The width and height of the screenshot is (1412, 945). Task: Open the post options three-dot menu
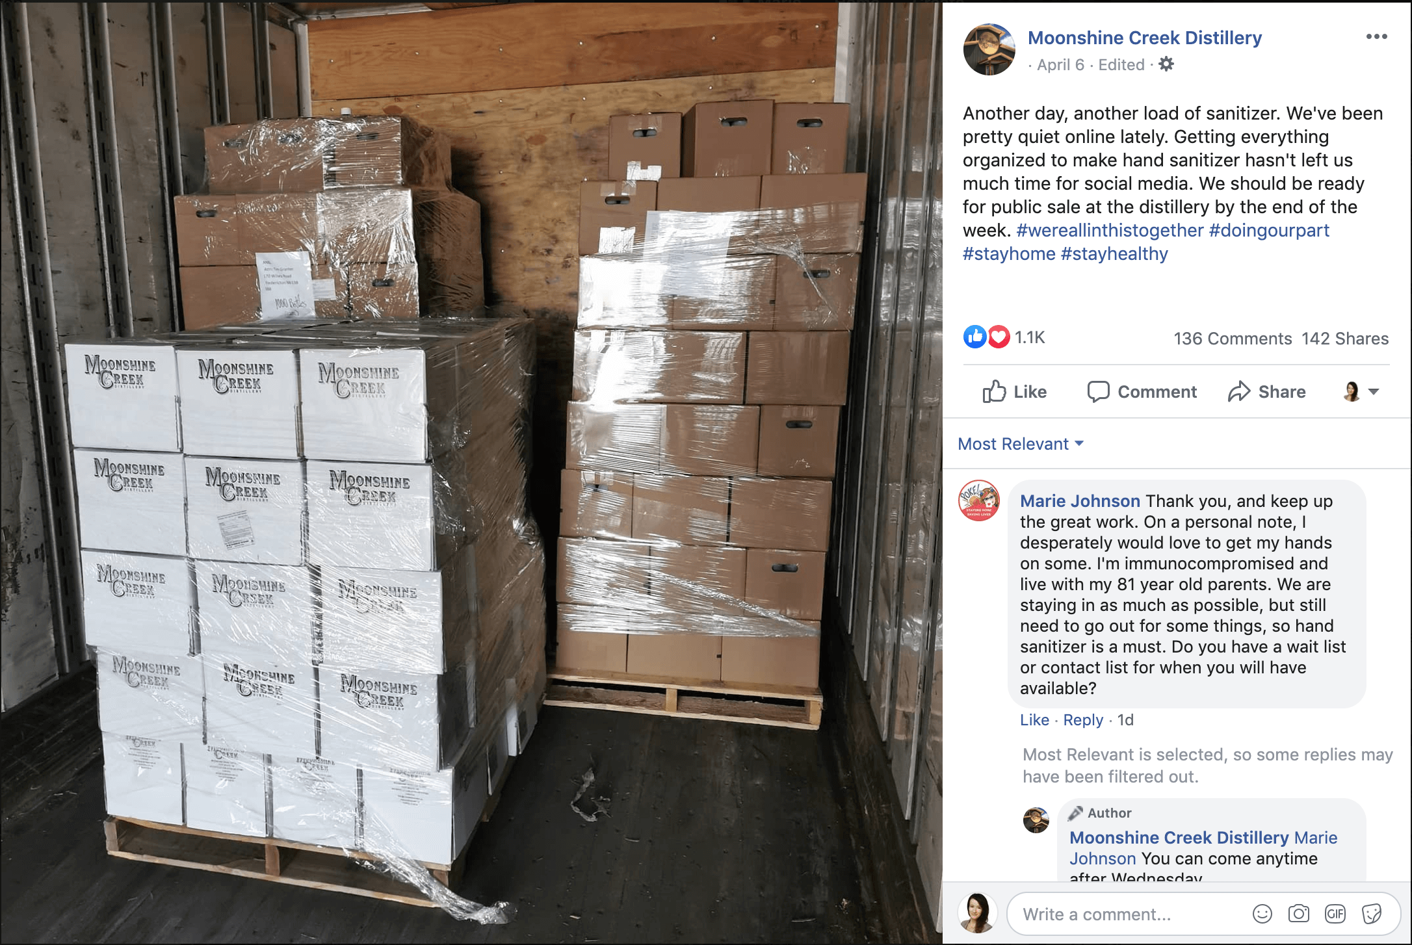(x=1376, y=36)
